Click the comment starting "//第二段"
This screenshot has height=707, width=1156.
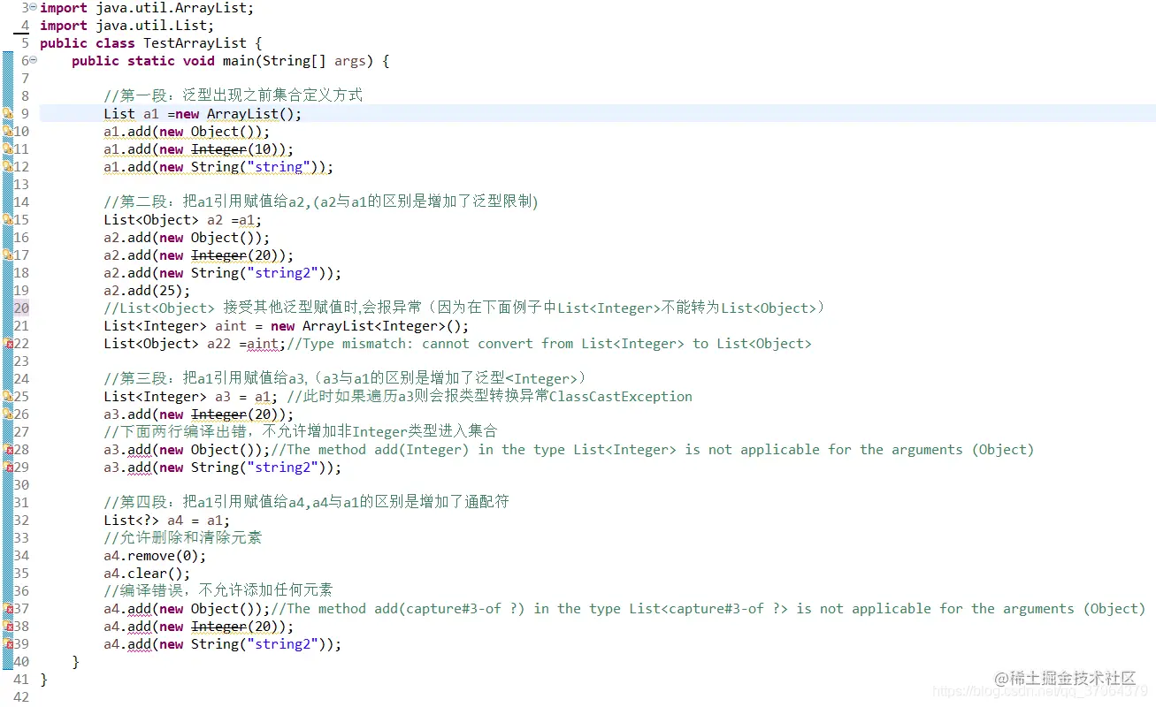point(321,201)
